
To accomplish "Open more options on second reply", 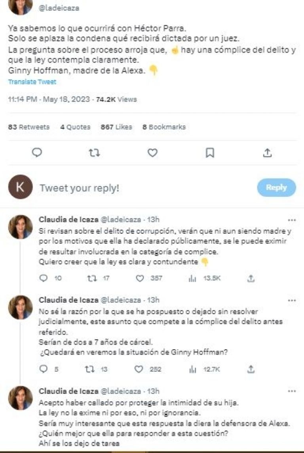I will click(292, 301).
